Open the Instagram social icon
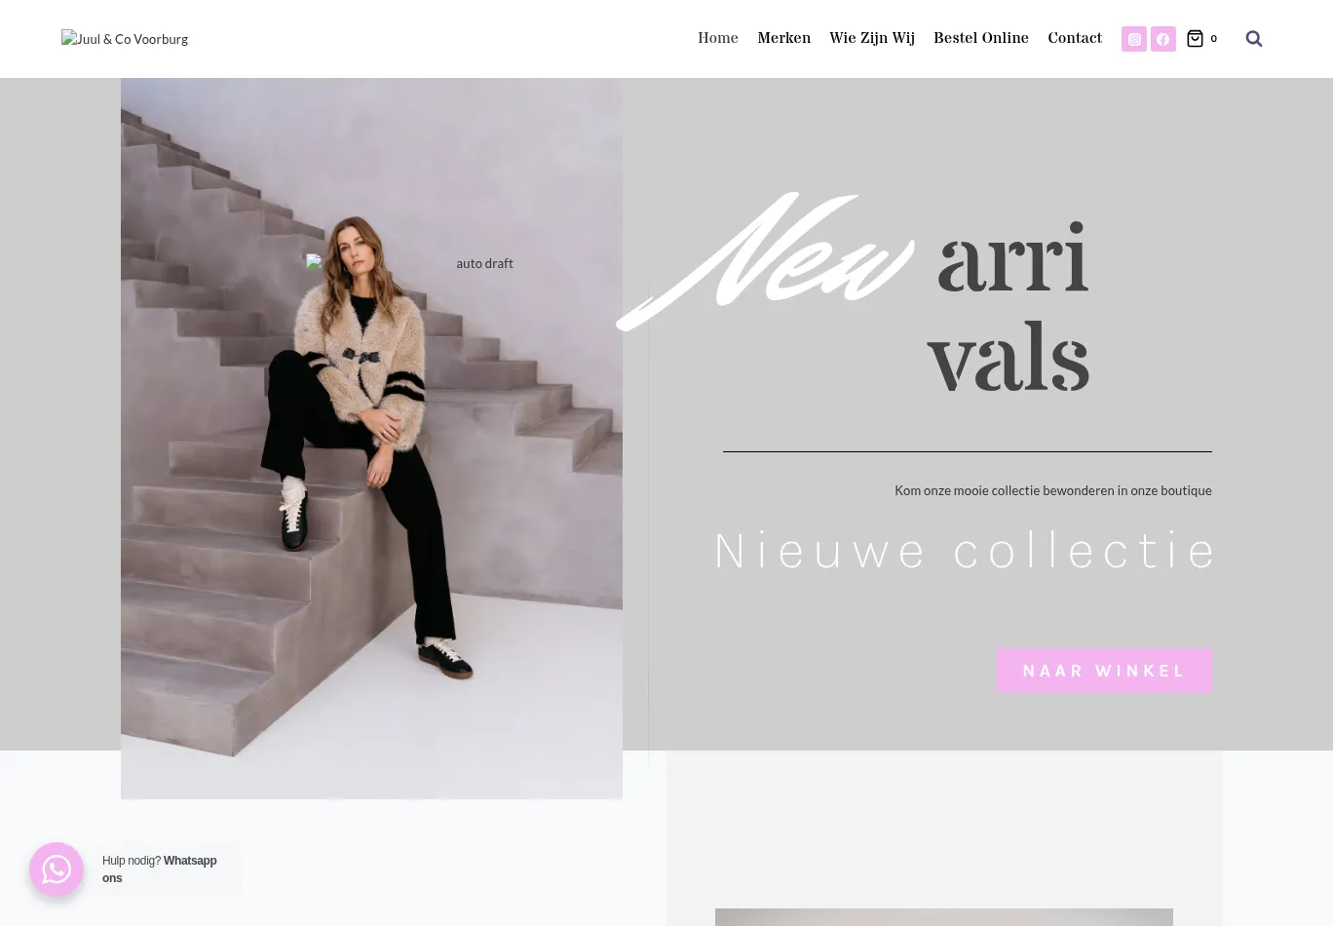This screenshot has width=1333, height=926. 1134,39
